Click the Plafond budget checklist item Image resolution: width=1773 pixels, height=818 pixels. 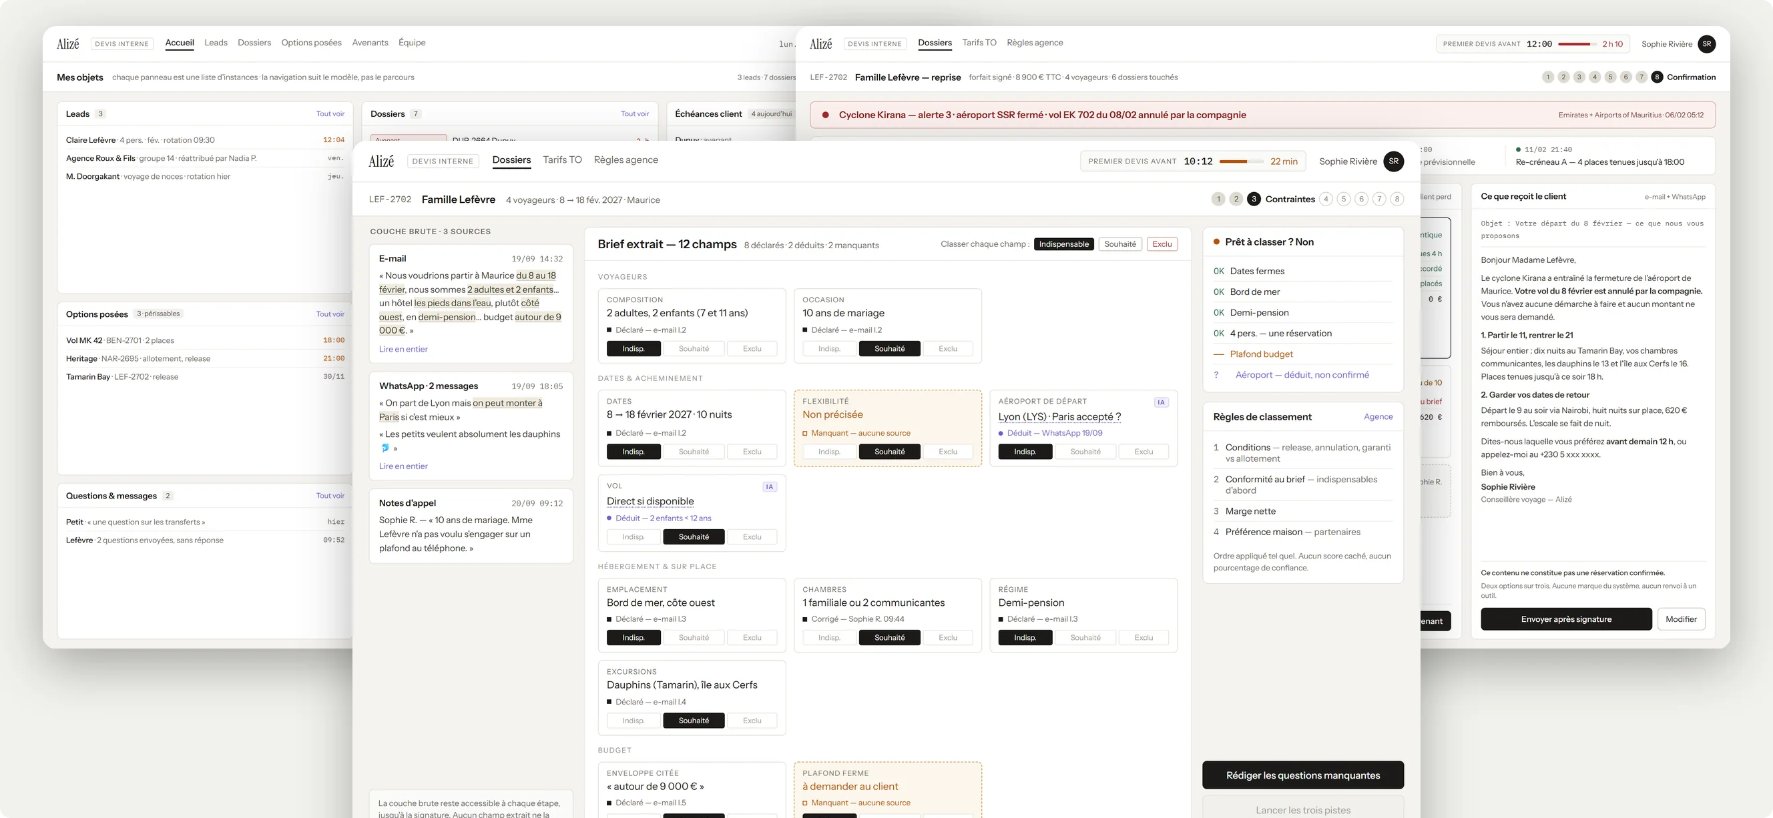[x=1302, y=354]
